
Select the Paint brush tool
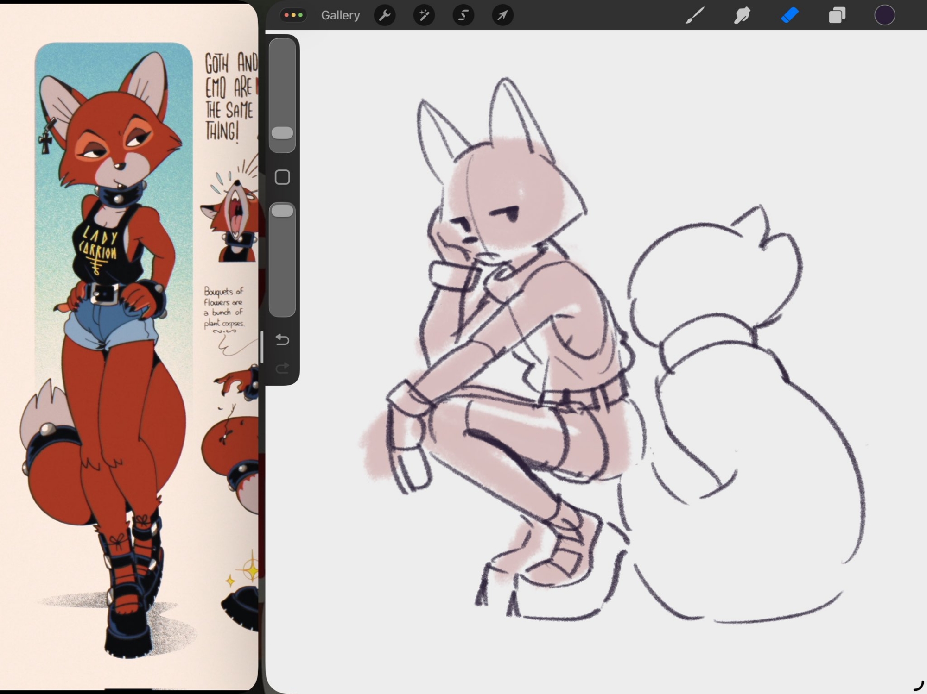(x=694, y=15)
